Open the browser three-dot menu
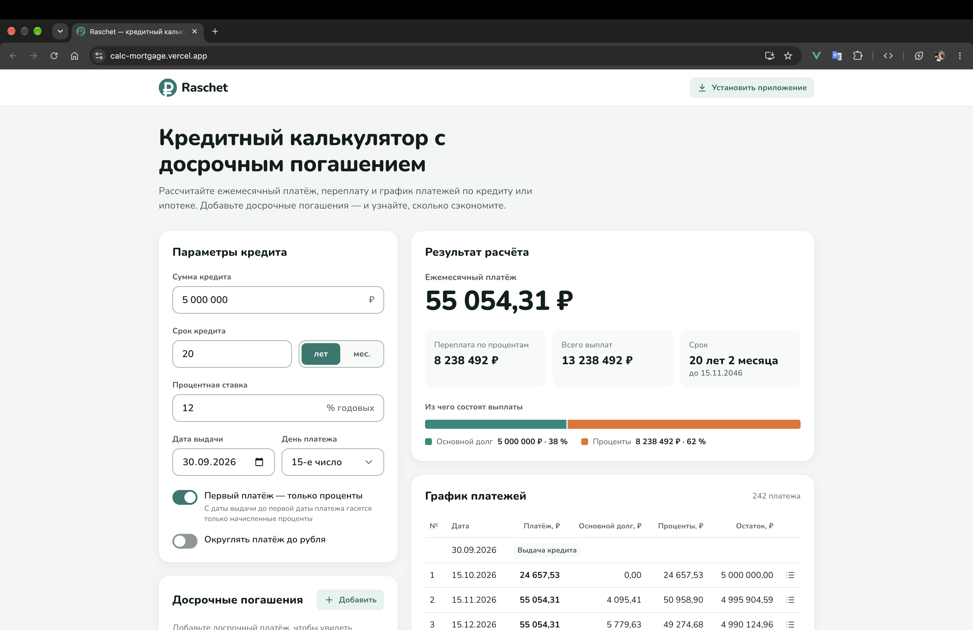The image size is (973, 630). click(x=960, y=55)
